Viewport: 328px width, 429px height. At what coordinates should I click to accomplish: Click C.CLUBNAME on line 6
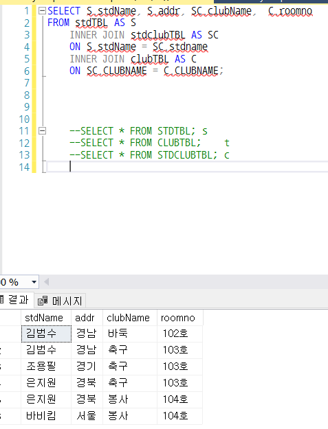pos(191,71)
